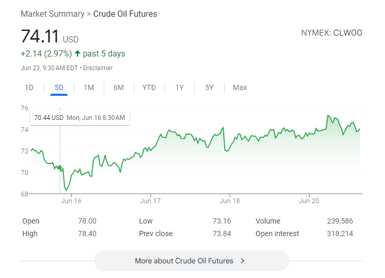
Task: Click the Prev close value 73.84
Action: [222, 233]
